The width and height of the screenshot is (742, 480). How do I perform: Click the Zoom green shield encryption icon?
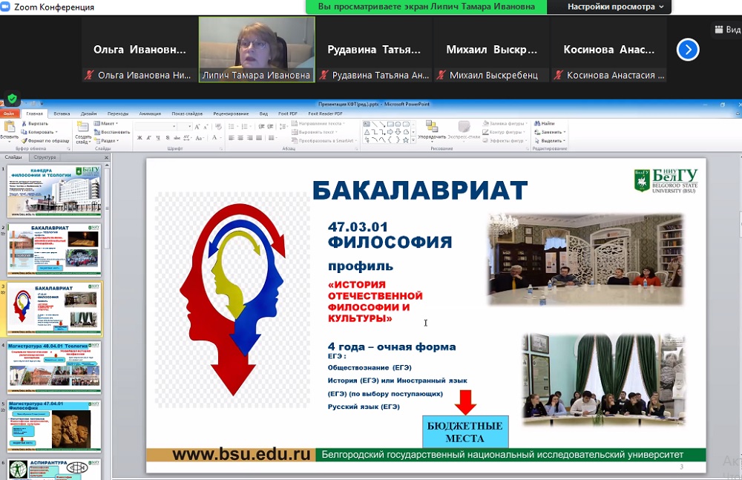(13, 99)
